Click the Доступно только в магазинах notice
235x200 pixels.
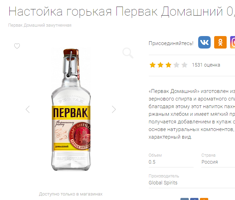point(71,194)
